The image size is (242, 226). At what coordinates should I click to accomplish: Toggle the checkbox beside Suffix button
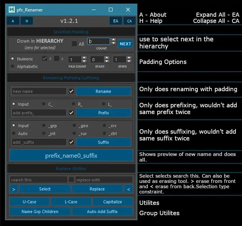(71, 142)
